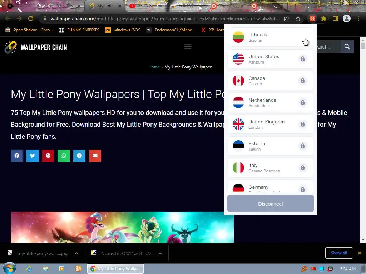The height and width of the screenshot is (274, 366).
Task: Click the United Kingdom lock icon
Action: tap(302, 124)
